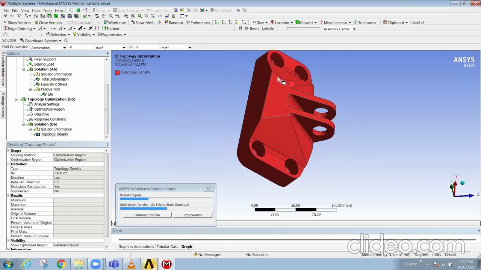
Task: Click the Stop Solution button
Action: (x=193, y=215)
